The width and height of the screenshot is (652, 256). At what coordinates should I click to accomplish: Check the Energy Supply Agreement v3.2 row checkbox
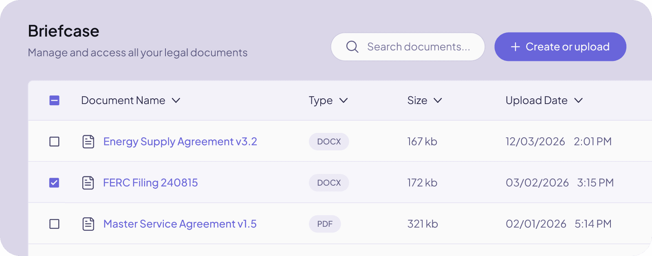(x=54, y=141)
